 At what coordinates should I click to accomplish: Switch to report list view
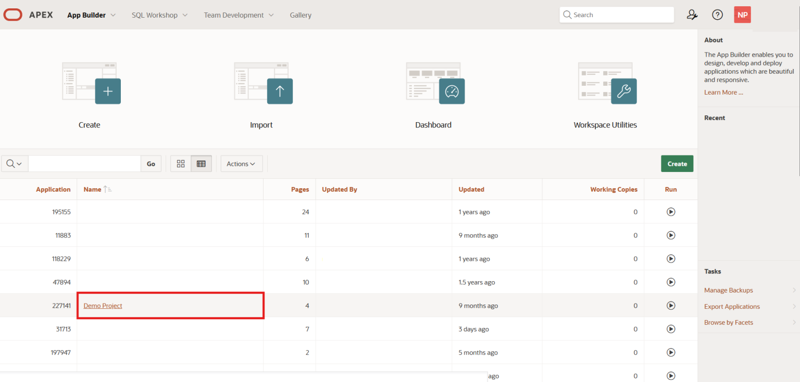click(202, 163)
